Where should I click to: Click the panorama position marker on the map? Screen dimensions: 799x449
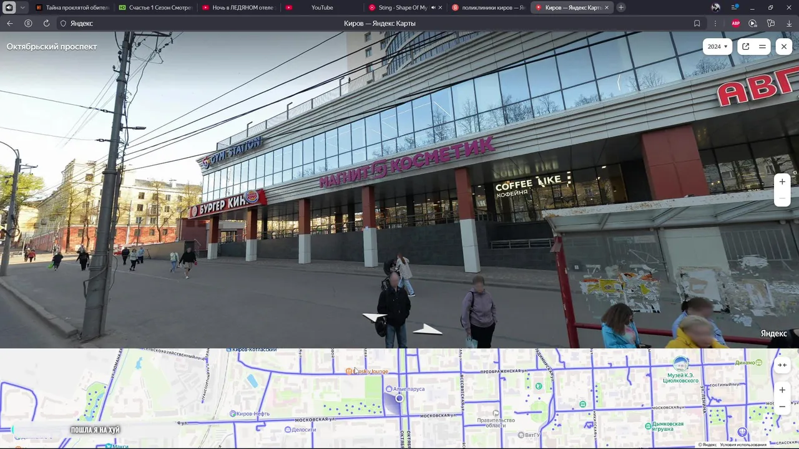pyautogui.click(x=399, y=398)
